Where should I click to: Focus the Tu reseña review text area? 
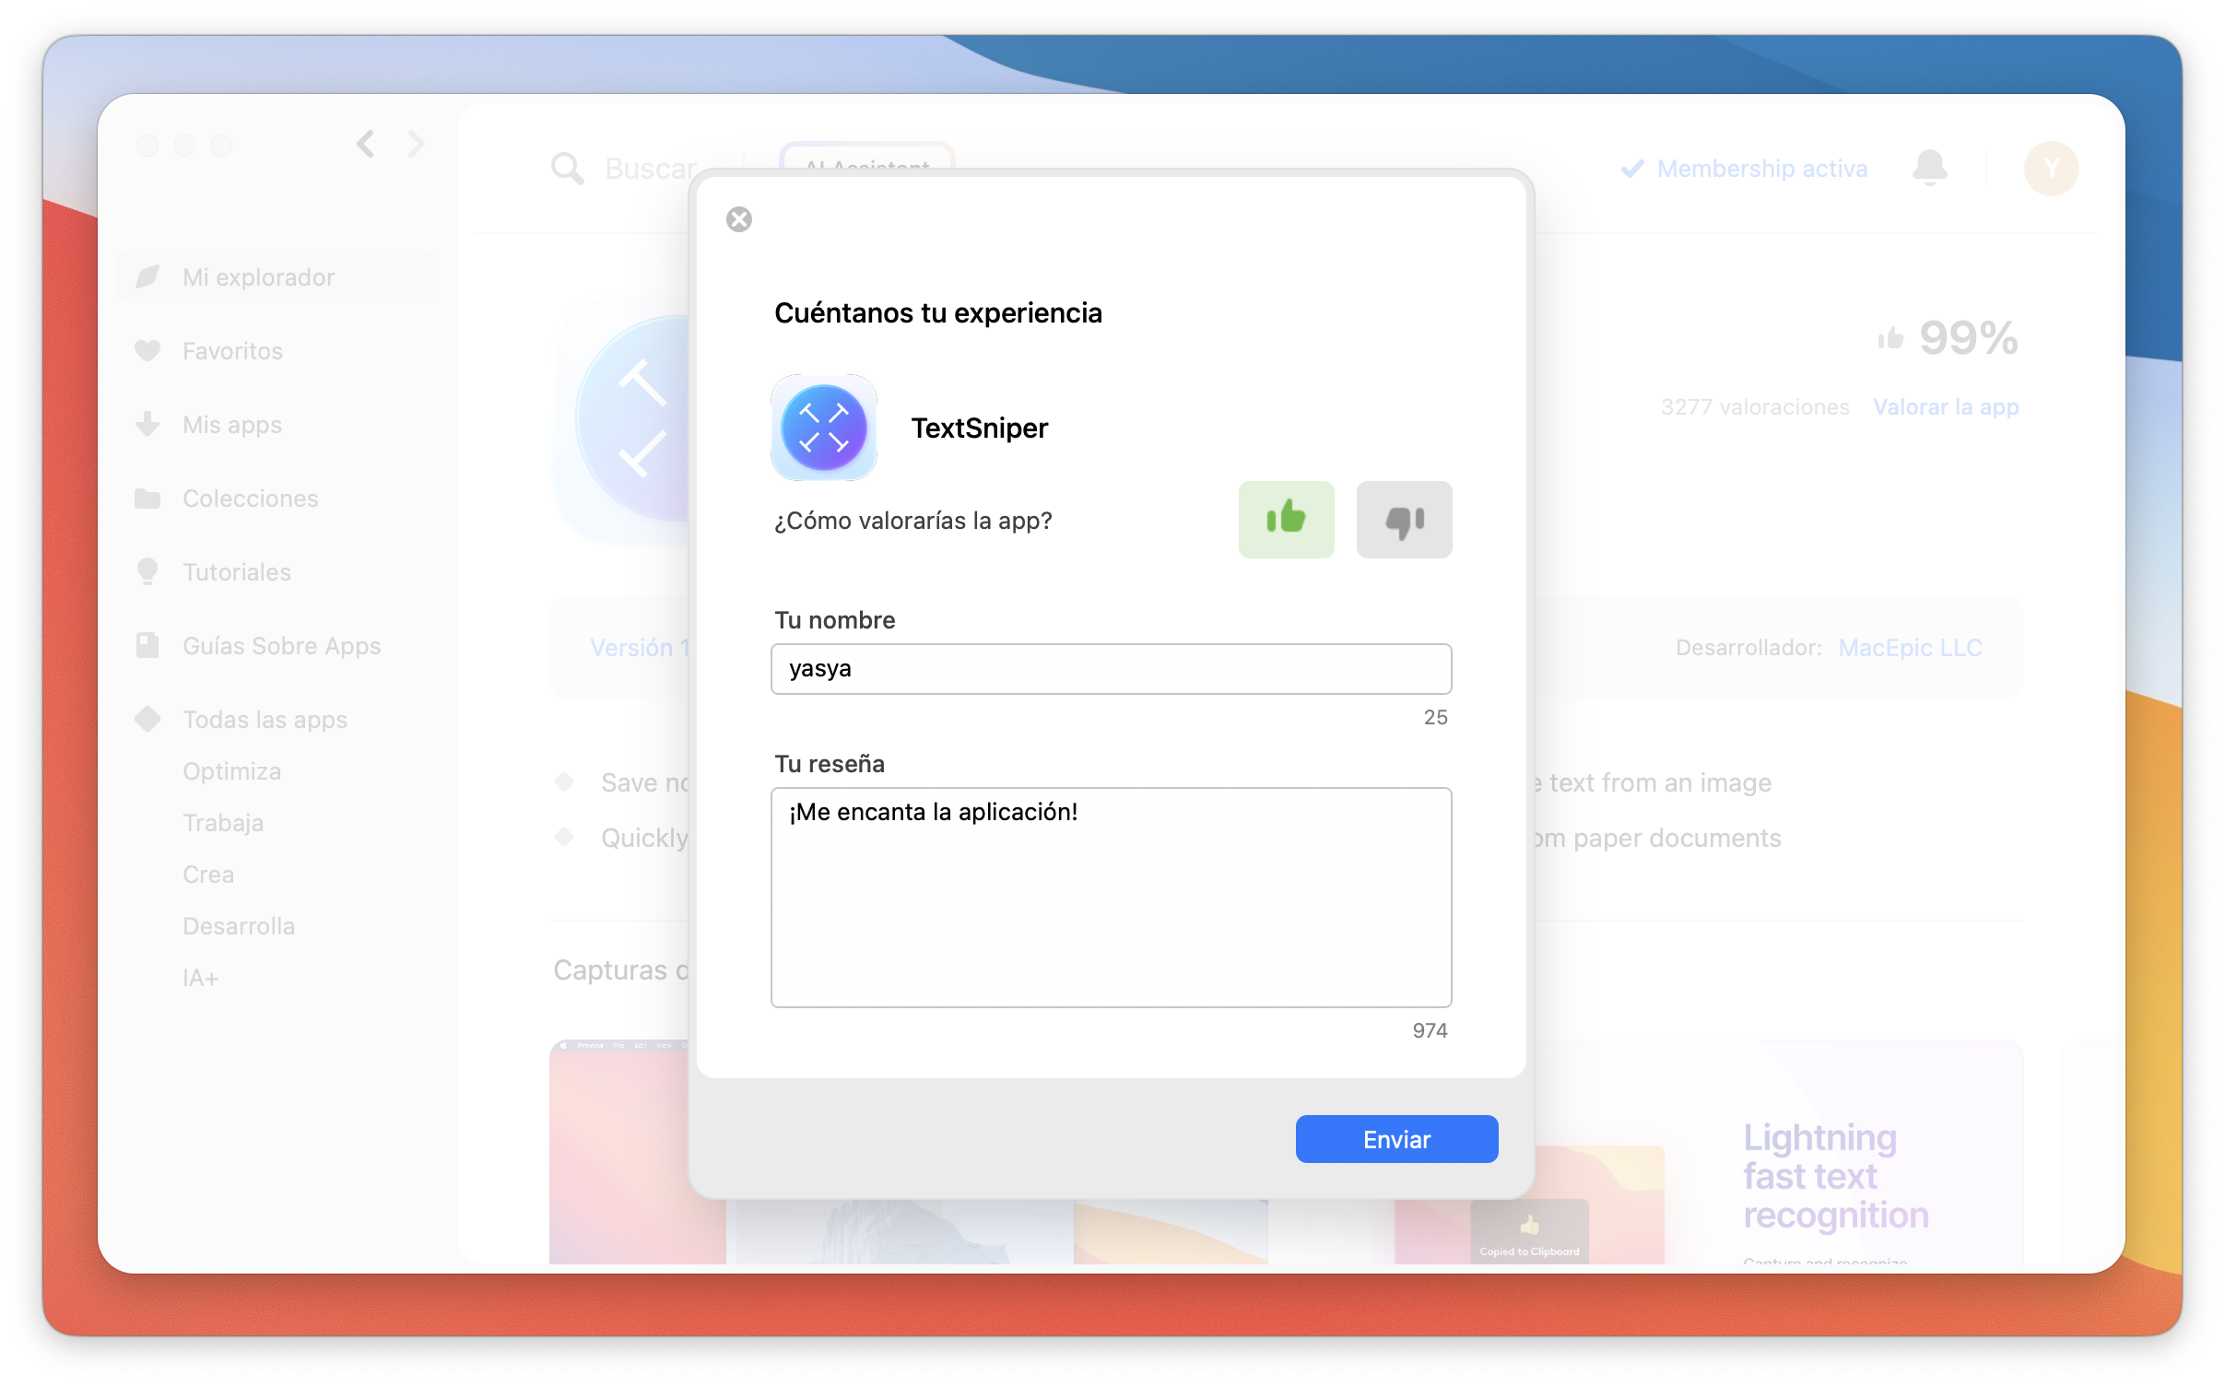1111,898
